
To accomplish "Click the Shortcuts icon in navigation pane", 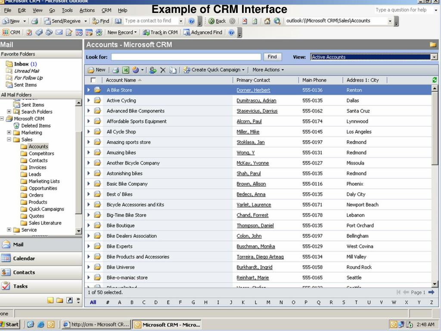I will [x=69, y=300].
